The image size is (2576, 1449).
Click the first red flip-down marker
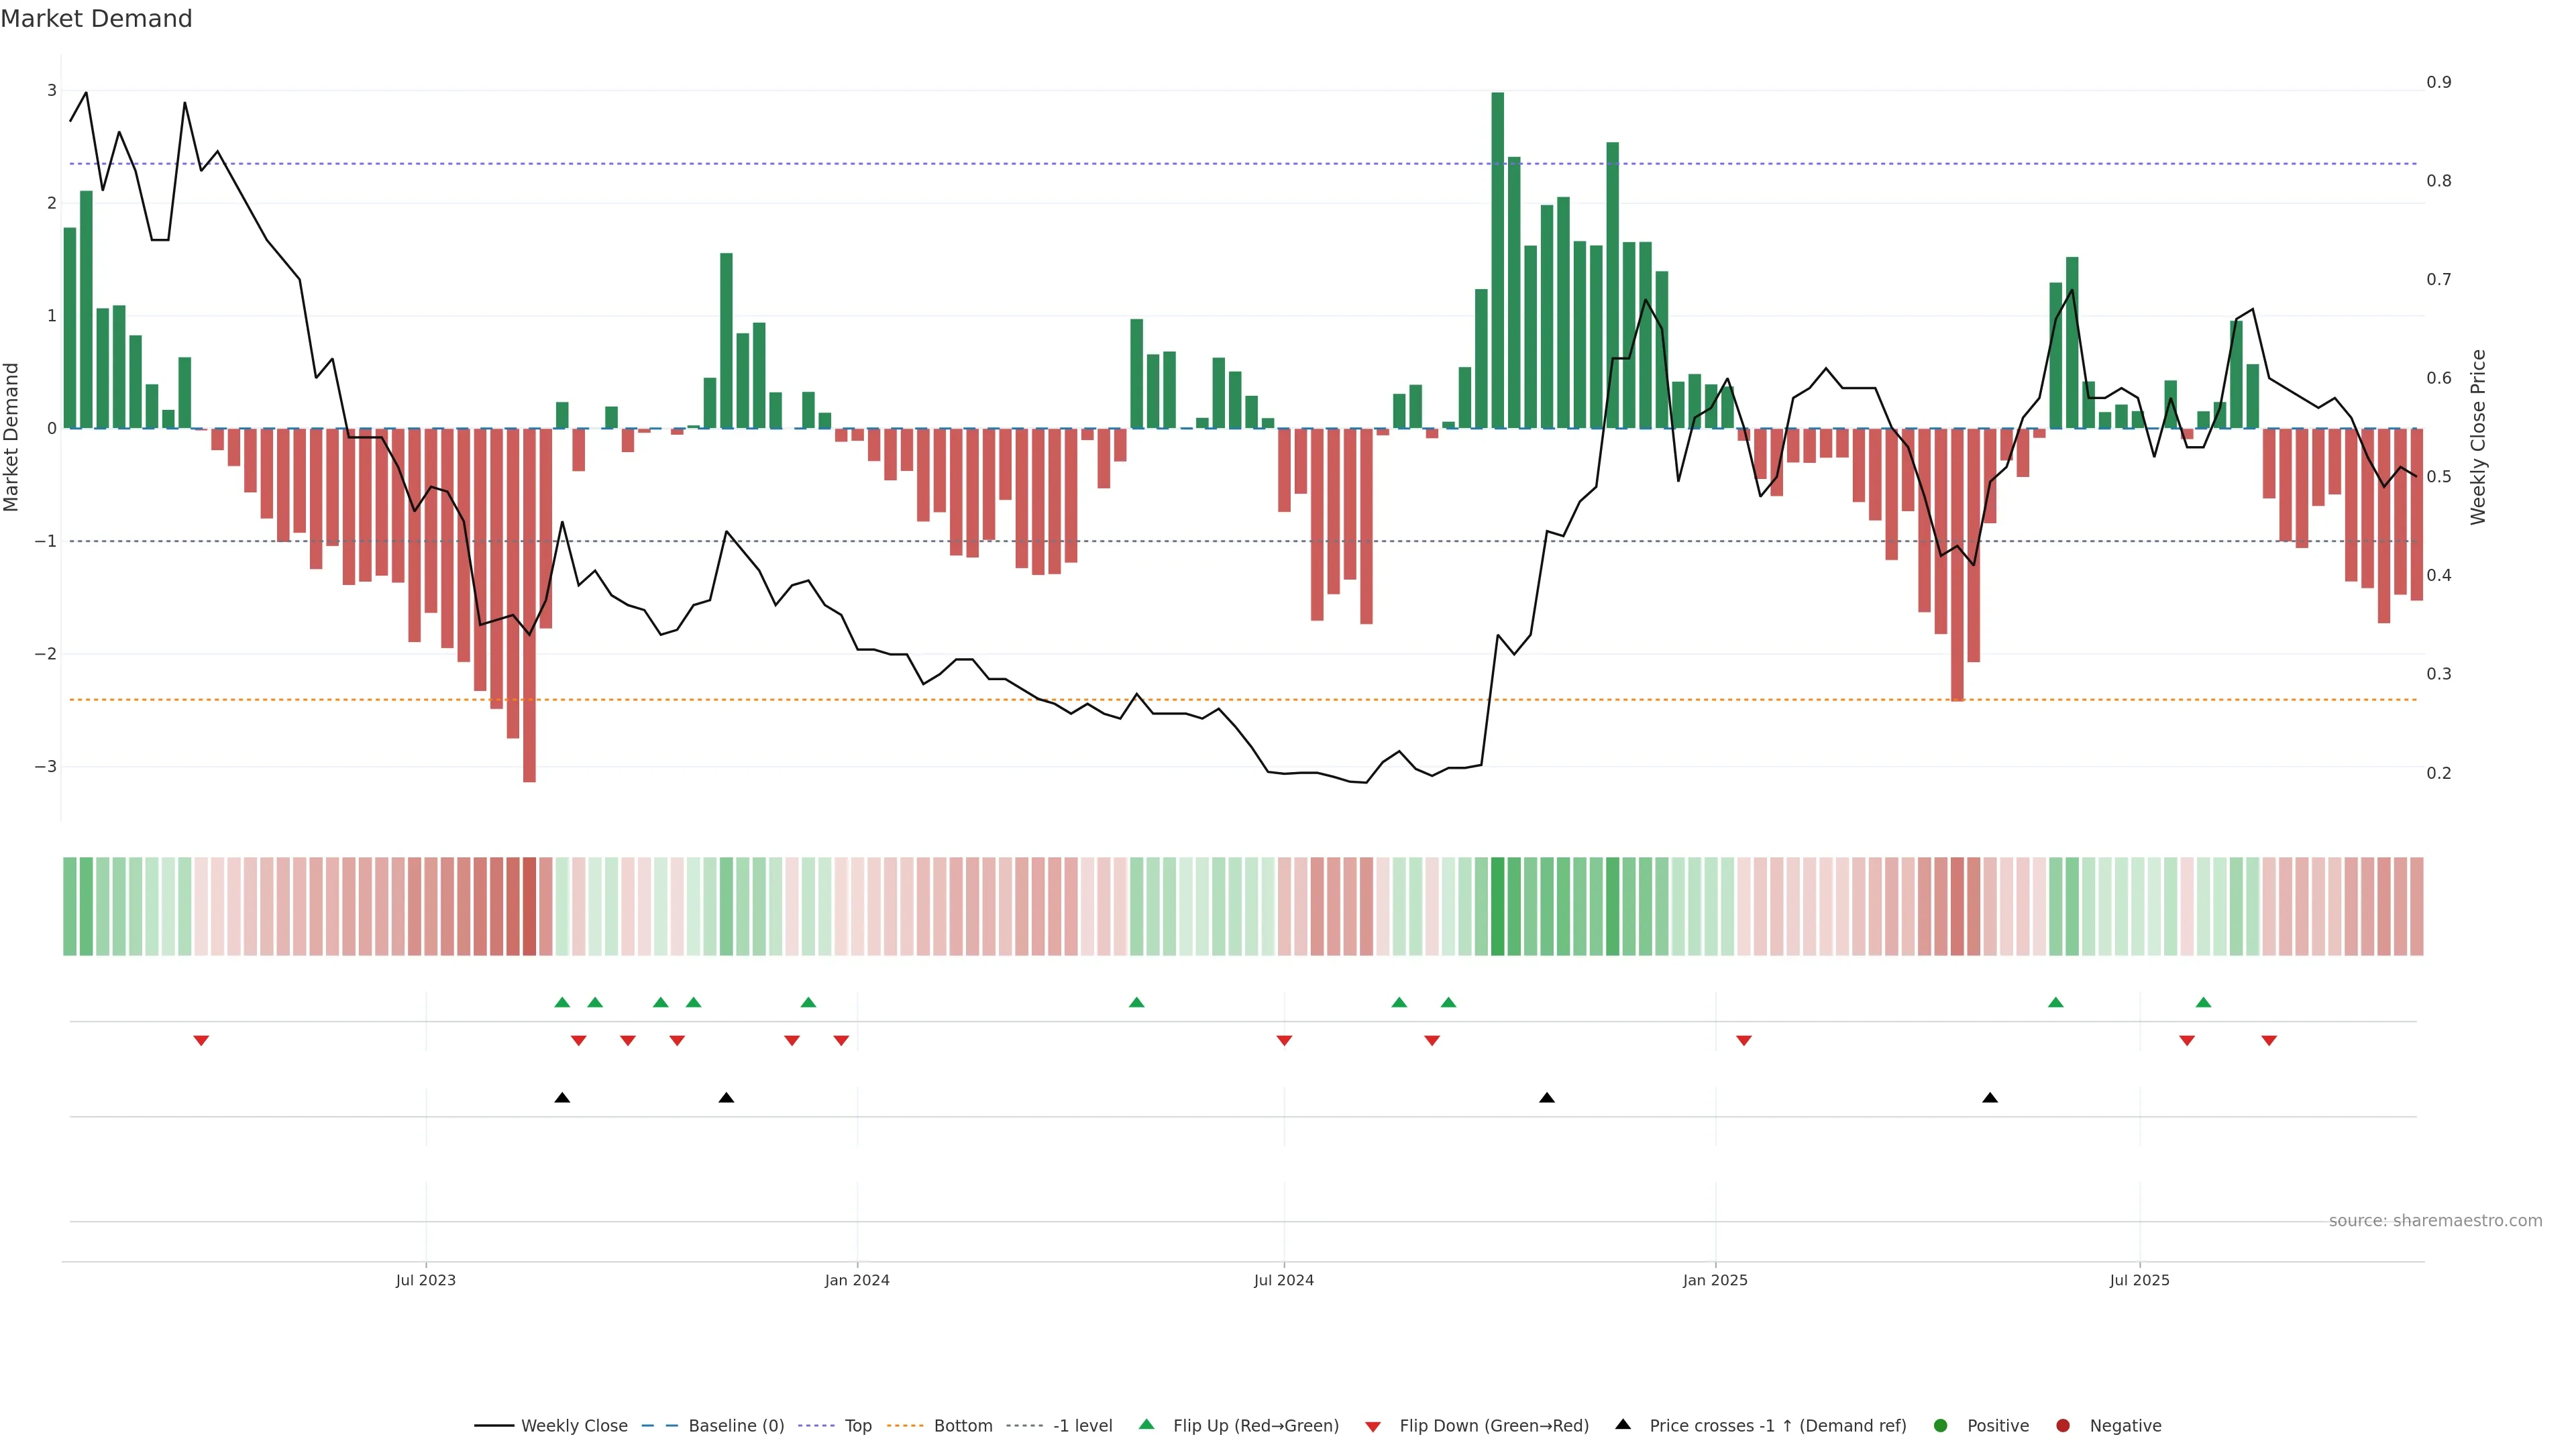coord(201,1041)
